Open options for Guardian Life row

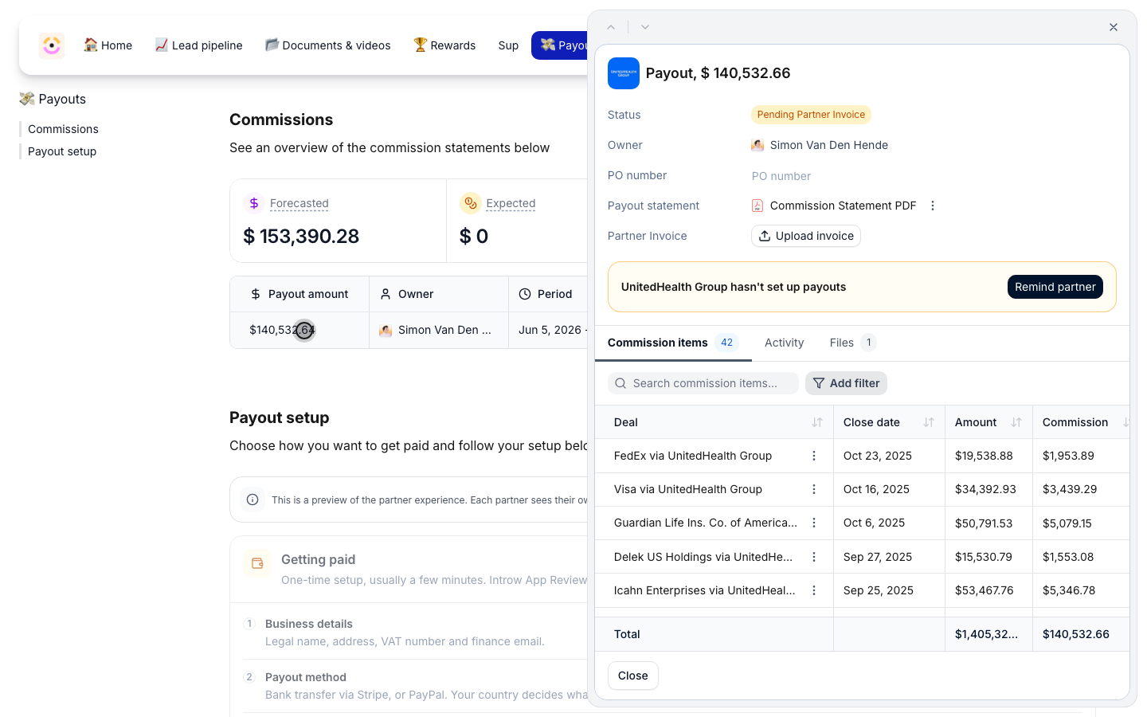click(814, 523)
